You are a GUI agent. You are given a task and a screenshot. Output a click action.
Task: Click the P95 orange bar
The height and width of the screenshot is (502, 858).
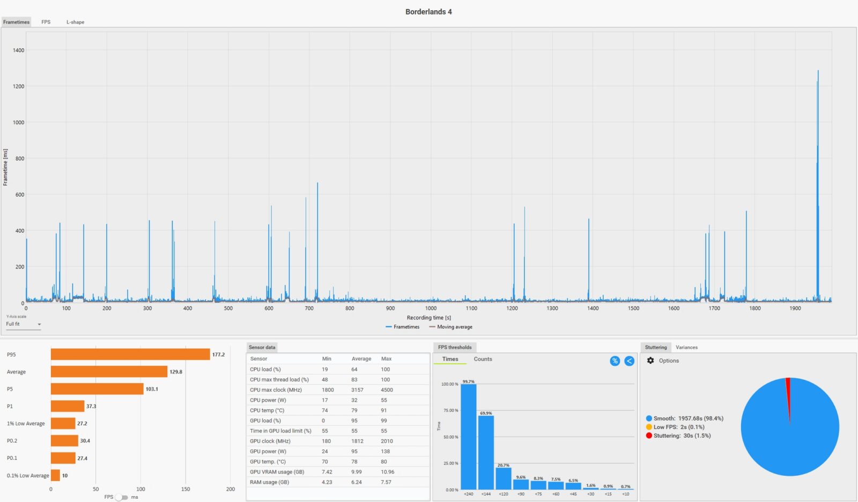130,355
